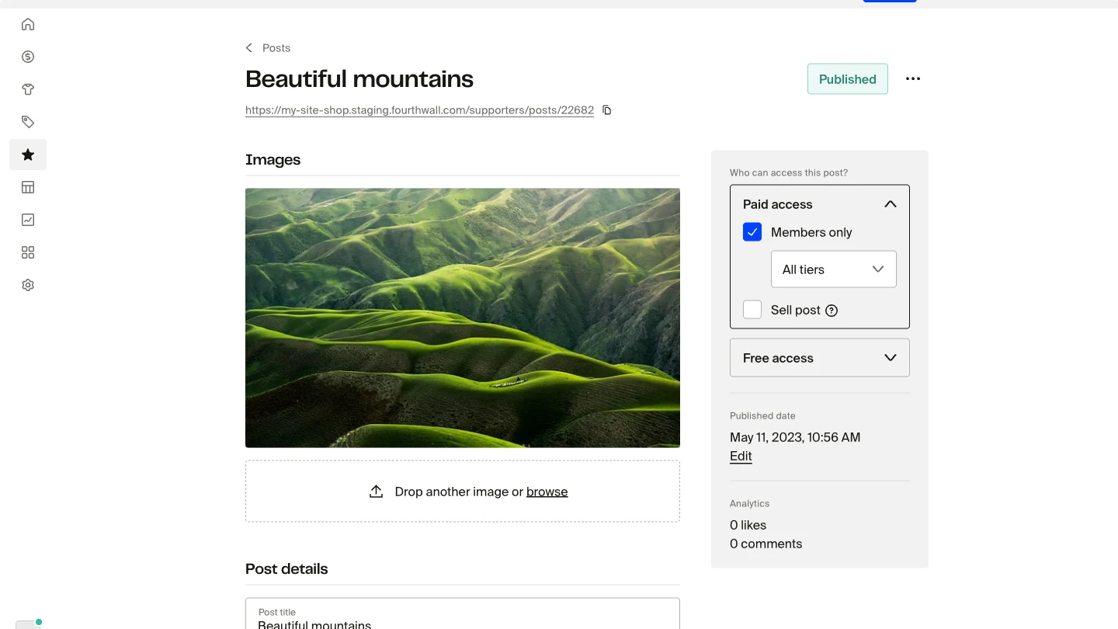The image size is (1118, 629).
Task: Click the back chevron next to Posts
Action: [249, 48]
